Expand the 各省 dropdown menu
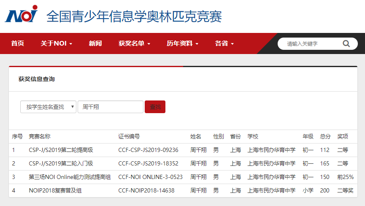The image size is (365, 206). 224,43
